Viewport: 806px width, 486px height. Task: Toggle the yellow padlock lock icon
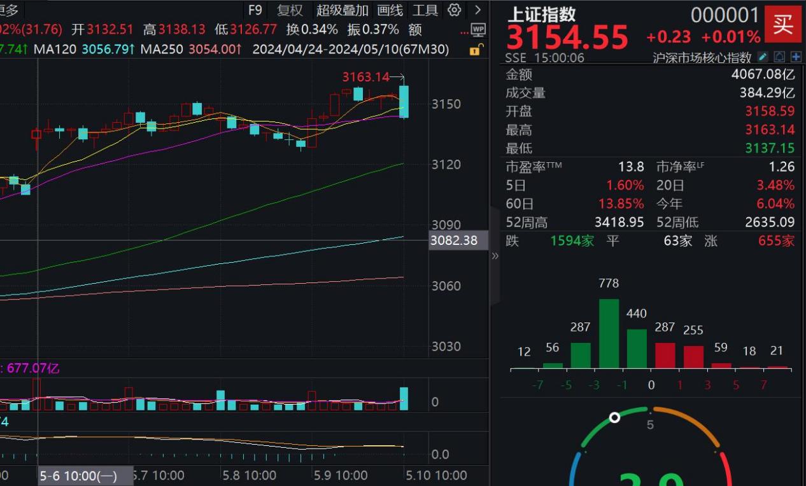(476, 50)
